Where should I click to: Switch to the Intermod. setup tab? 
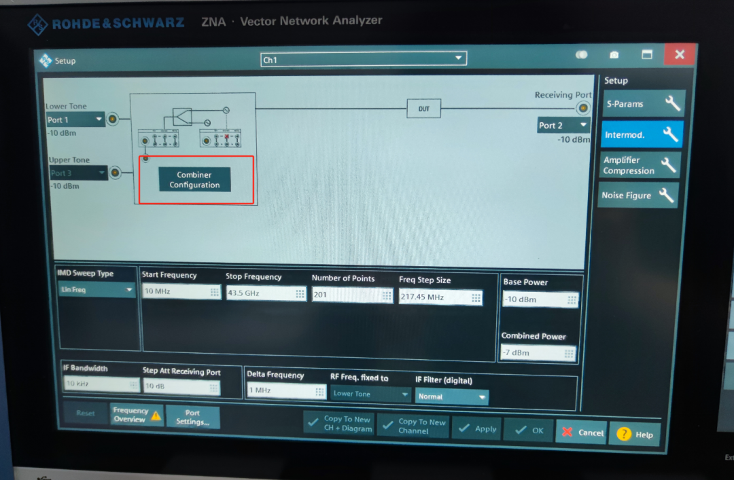(642, 134)
